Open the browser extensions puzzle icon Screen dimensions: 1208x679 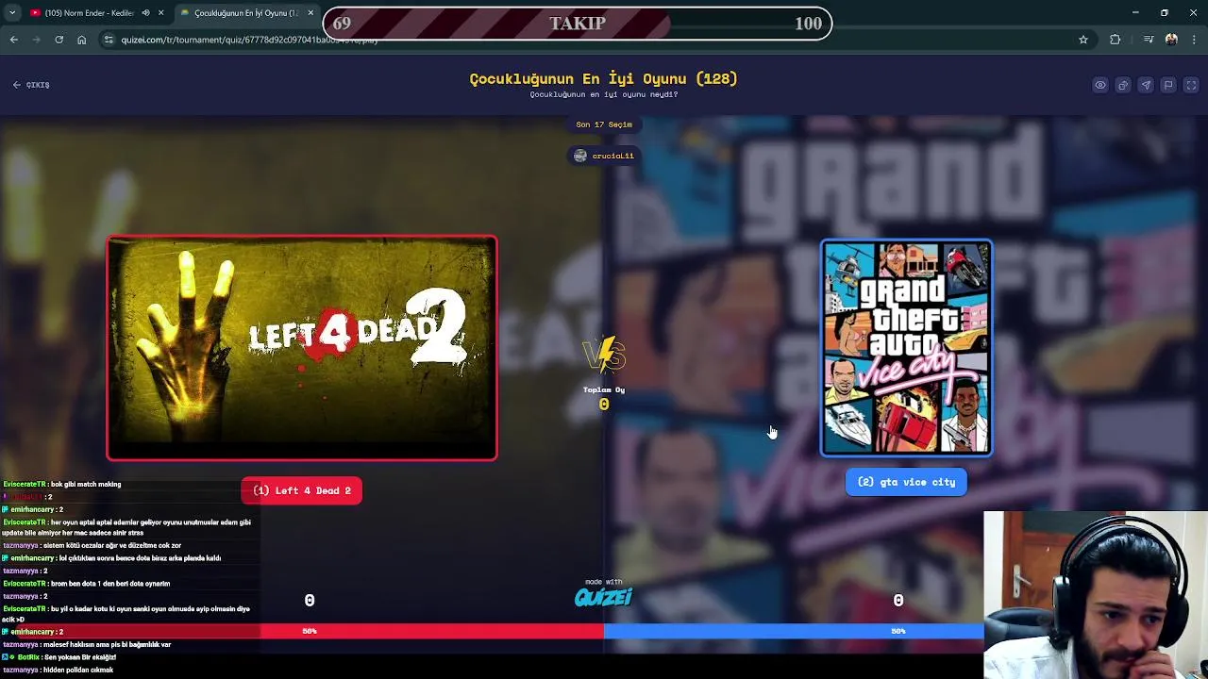click(x=1116, y=40)
